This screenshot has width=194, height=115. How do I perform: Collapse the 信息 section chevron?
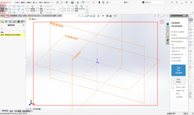[24, 32]
